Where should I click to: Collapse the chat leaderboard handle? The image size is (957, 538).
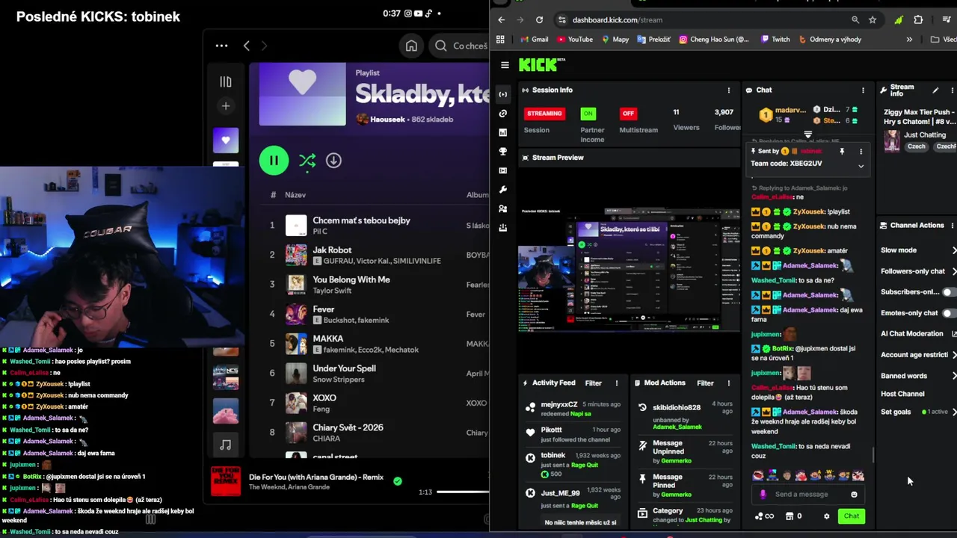[808, 134]
